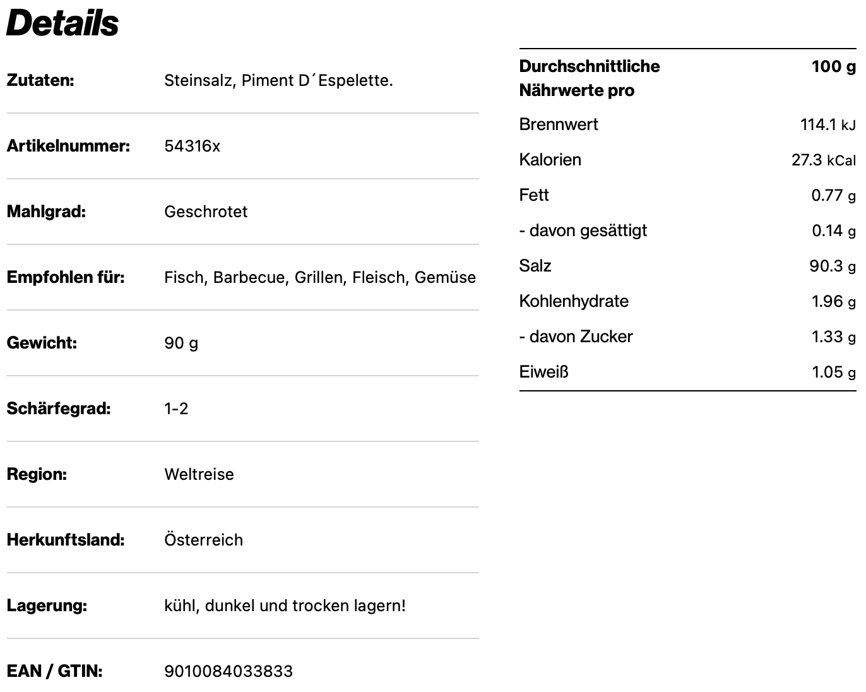Screen dimensions: 866x692
Task: Click the ingredients text Steinsalz, Piment D'Espelette
Action: click(x=278, y=81)
